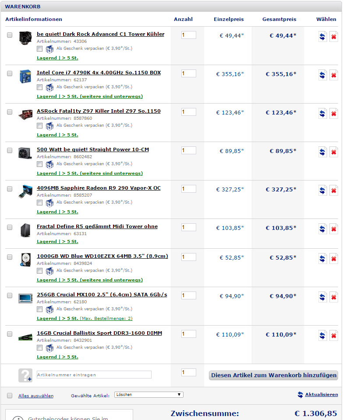Focus the Artikelnummer eintragen field

(x=94, y=375)
